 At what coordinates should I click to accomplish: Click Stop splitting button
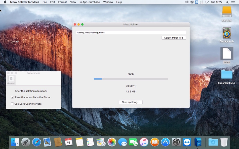point(131,102)
